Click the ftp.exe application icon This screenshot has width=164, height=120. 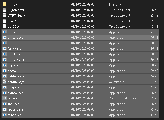point(4,43)
